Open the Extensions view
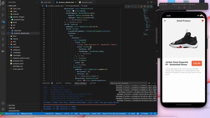 3,27
